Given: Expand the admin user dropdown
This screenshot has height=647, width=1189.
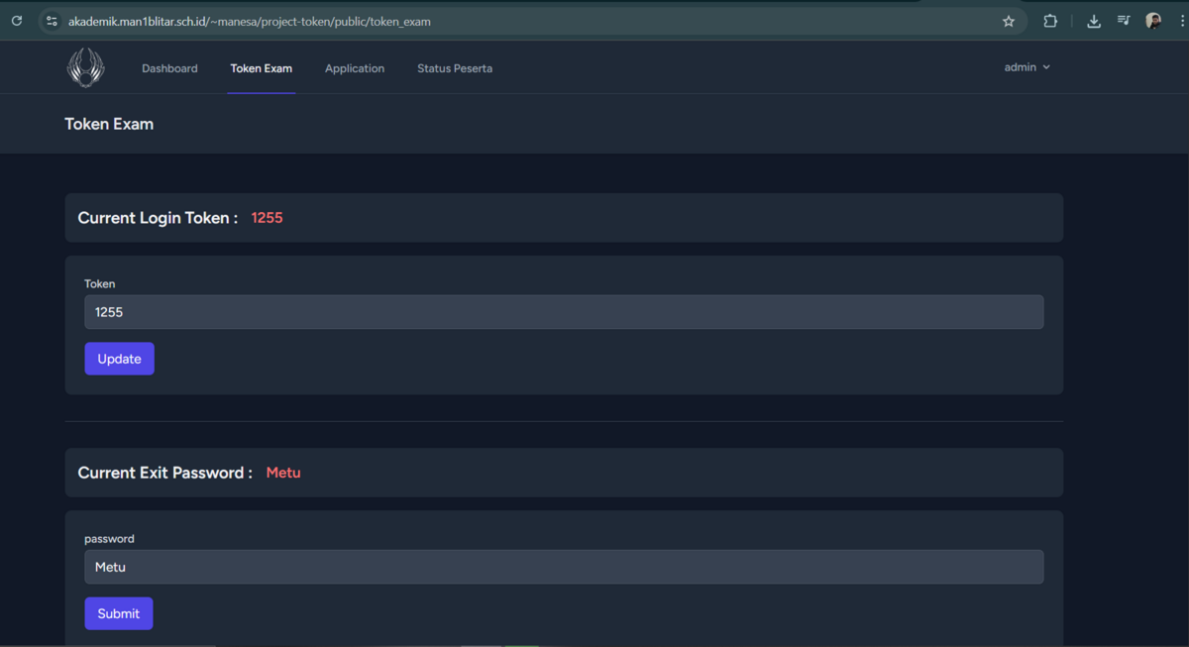Looking at the screenshot, I should [1027, 67].
